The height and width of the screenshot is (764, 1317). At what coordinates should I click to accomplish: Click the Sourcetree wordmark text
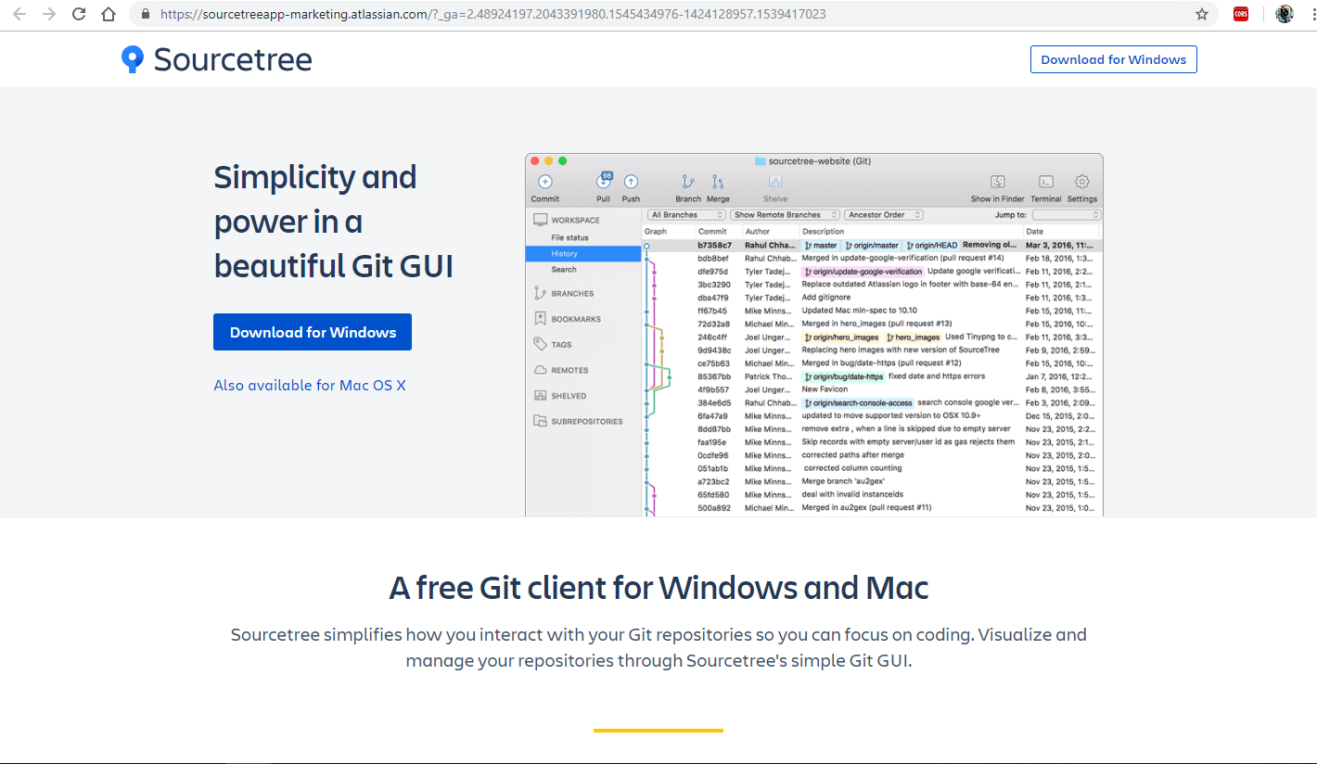point(233,59)
